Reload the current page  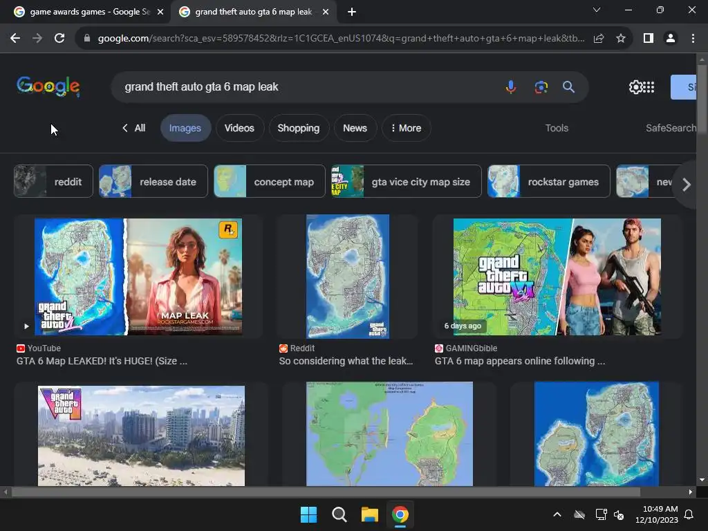click(x=59, y=39)
